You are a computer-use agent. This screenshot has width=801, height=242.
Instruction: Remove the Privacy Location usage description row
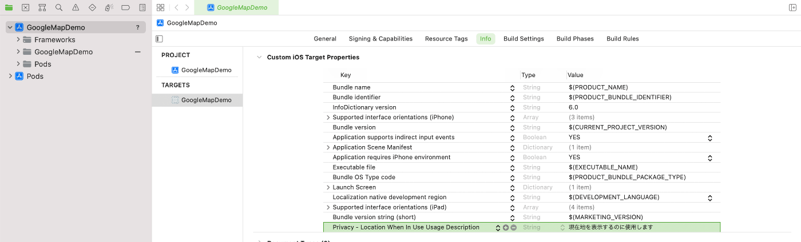[x=513, y=228]
